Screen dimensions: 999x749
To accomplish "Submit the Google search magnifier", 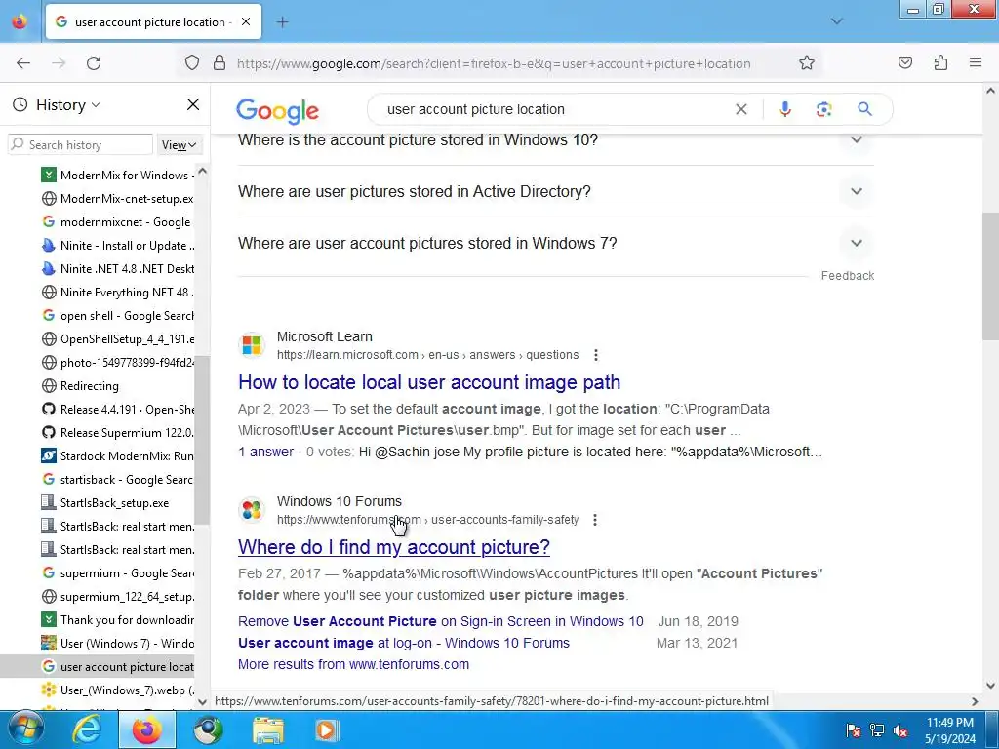I will tap(864, 109).
